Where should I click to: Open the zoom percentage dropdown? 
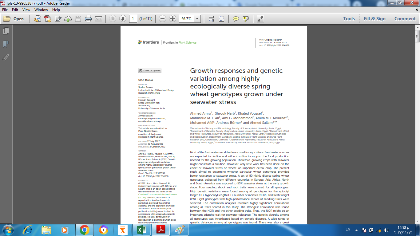tap(197, 18)
